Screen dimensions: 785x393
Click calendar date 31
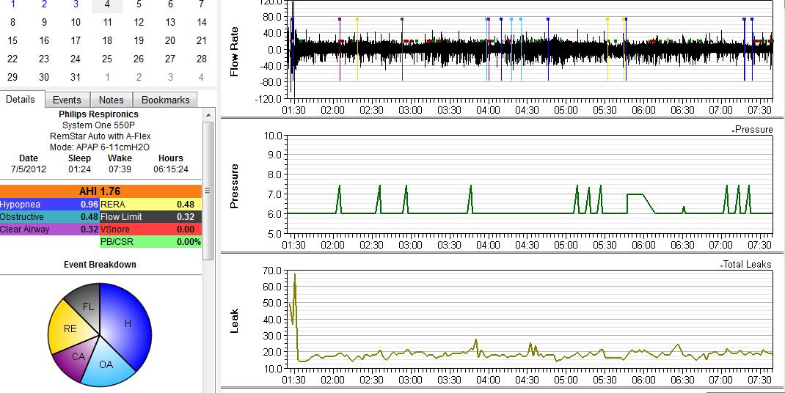point(76,77)
